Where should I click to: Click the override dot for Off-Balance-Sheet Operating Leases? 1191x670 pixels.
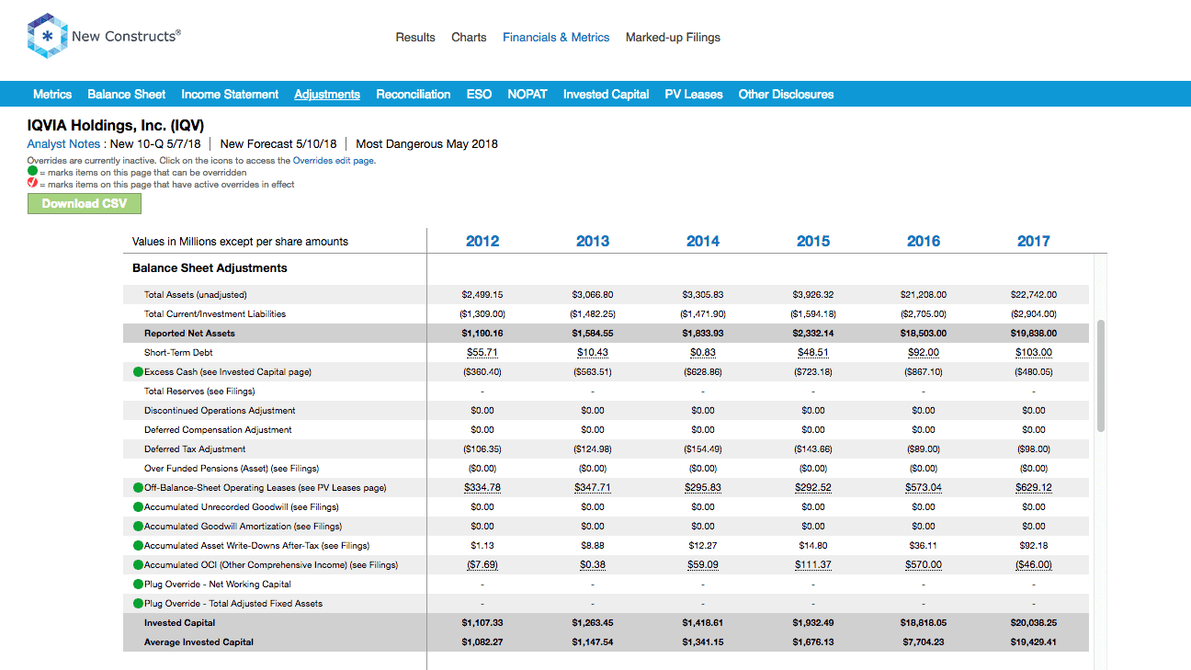[x=139, y=488]
